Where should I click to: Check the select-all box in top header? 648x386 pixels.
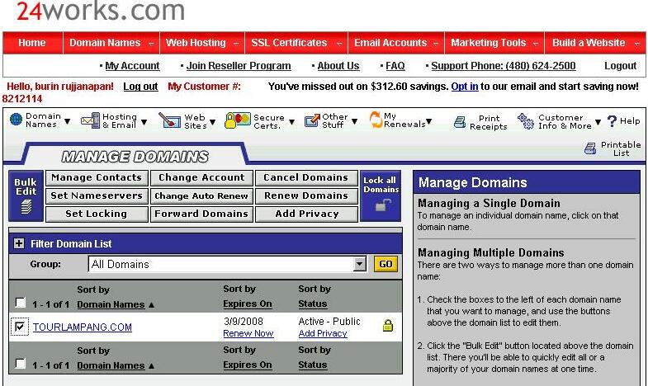tap(20, 303)
